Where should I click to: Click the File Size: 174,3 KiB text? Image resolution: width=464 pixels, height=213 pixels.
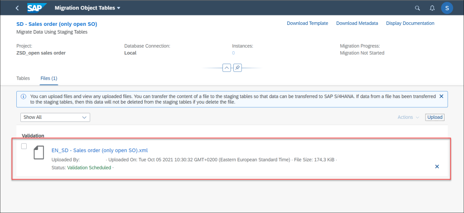[314, 160]
